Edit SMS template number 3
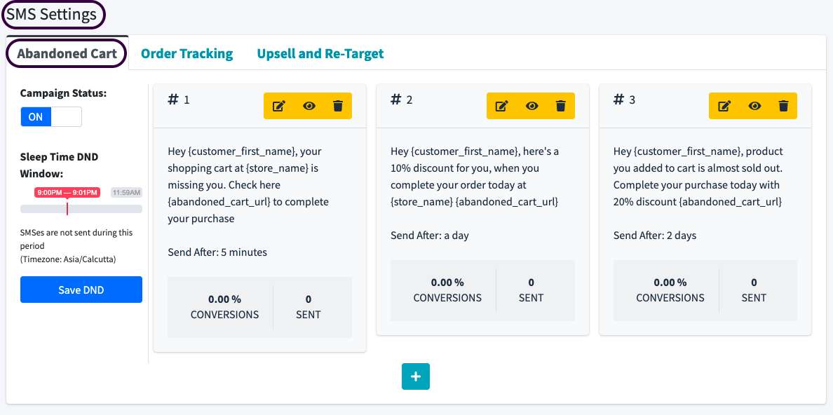 (x=725, y=106)
